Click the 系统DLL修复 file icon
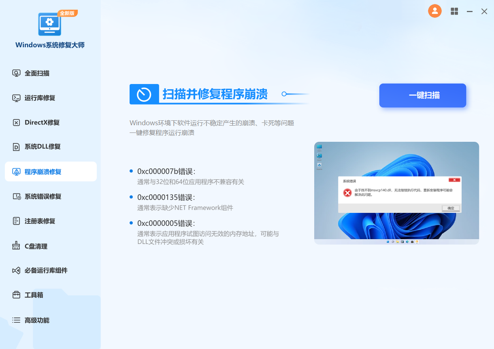Viewport: 494px width, 349px height. (x=16, y=147)
